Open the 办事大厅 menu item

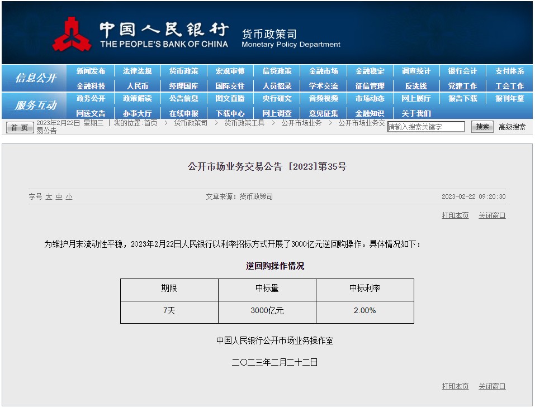pyautogui.click(x=137, y=113)
